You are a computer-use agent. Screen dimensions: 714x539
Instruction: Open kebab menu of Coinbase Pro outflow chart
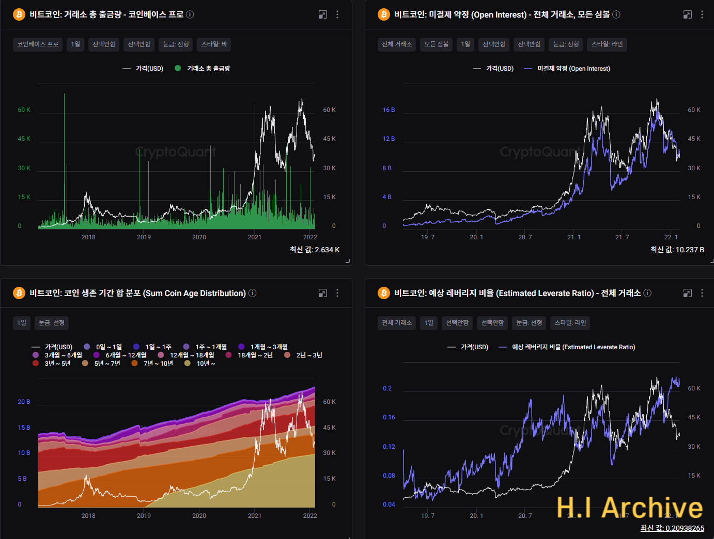pyautogui.click(x=337, y=14)
